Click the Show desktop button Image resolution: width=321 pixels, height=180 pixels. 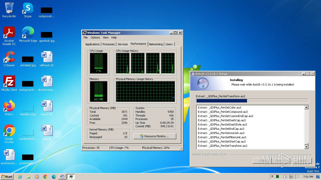(318, 177)
